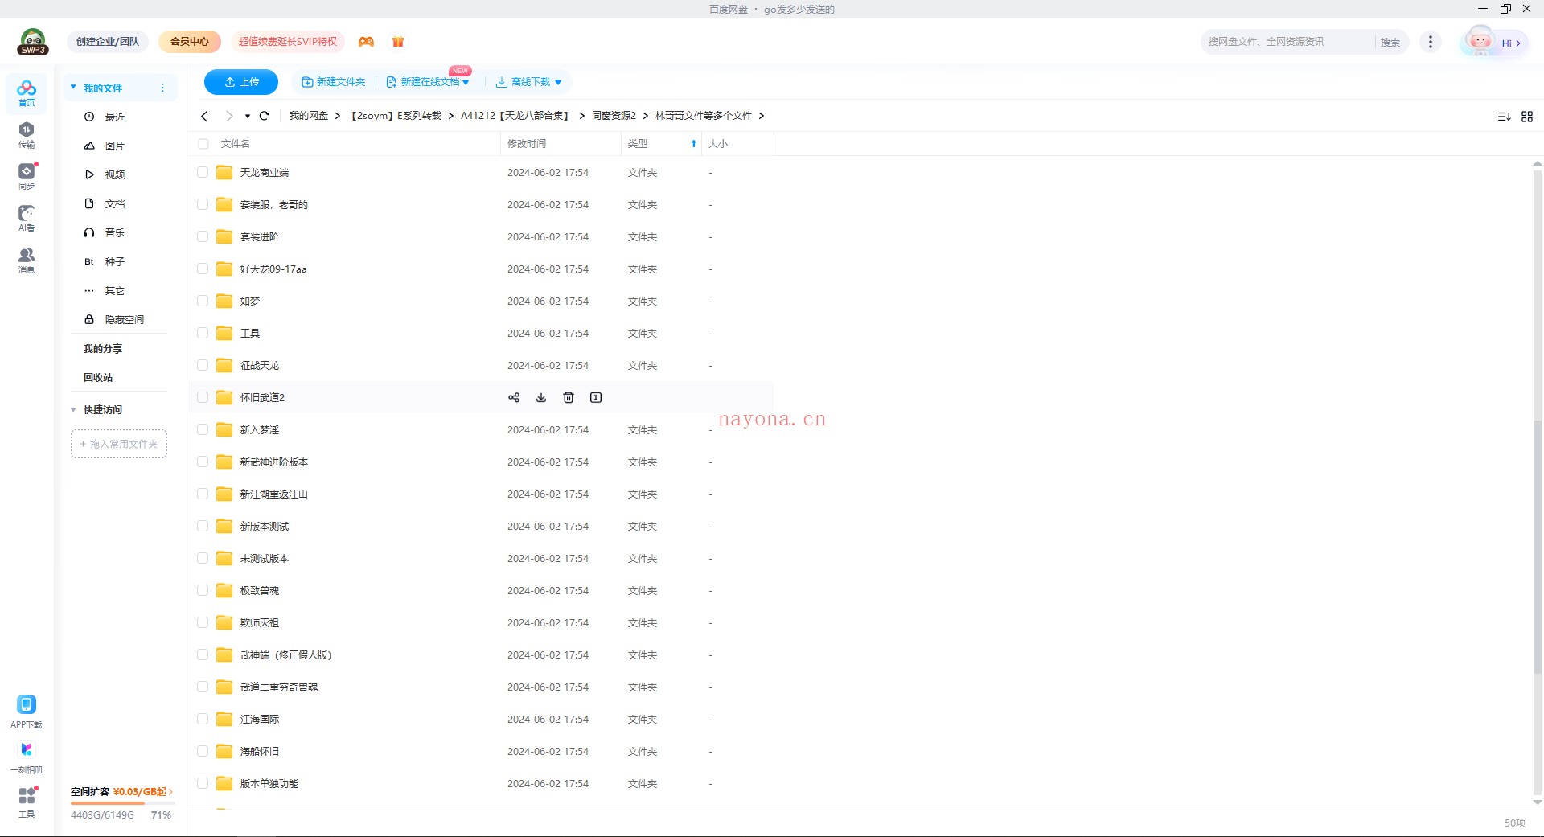Check the box for 天龙商业端
The width and height of the screenshot is (1544, 837).
click(x=203, y=172)
